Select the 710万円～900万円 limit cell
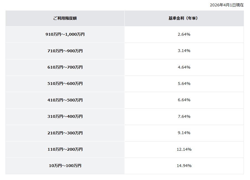 (65, 51)
